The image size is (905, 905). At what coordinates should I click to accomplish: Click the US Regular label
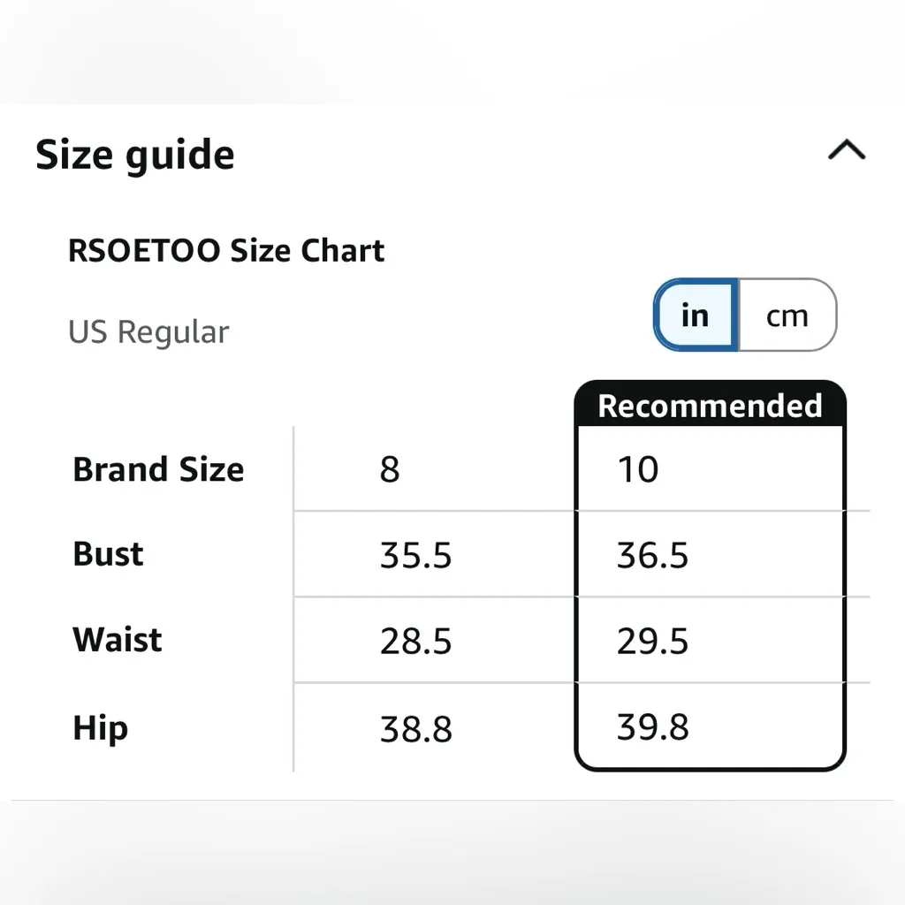click(x=148, y=332)
